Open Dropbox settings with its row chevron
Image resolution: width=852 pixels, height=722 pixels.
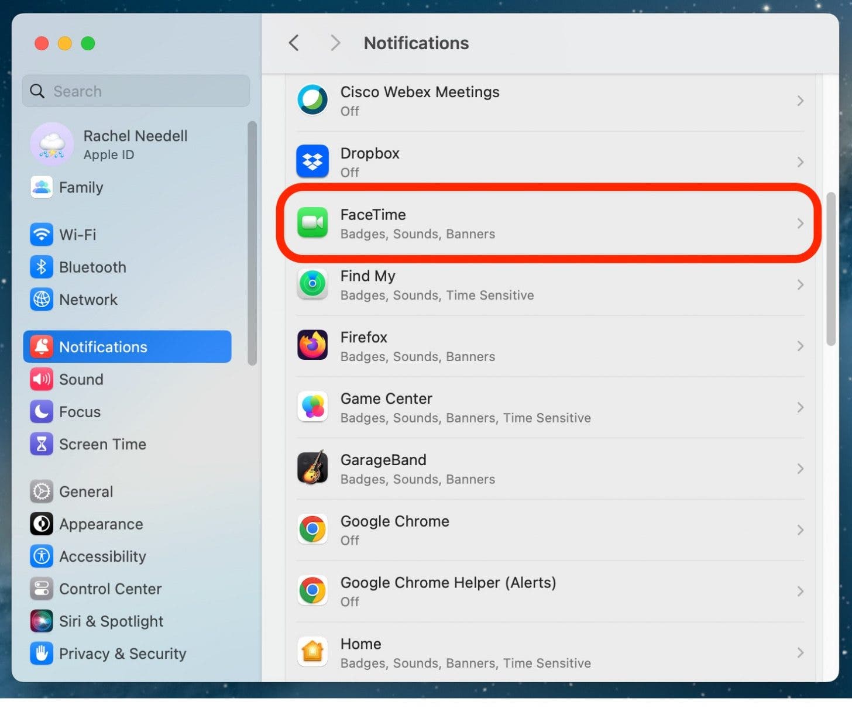tap(801, 162)
